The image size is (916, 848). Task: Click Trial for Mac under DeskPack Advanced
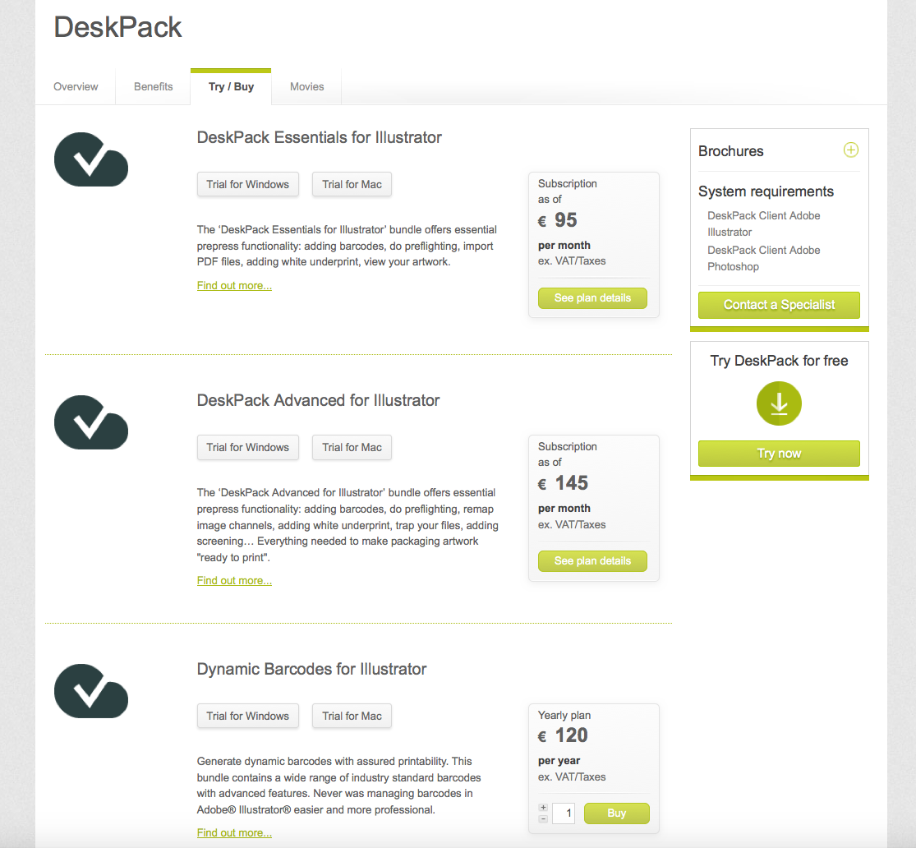tap(352, 447)
